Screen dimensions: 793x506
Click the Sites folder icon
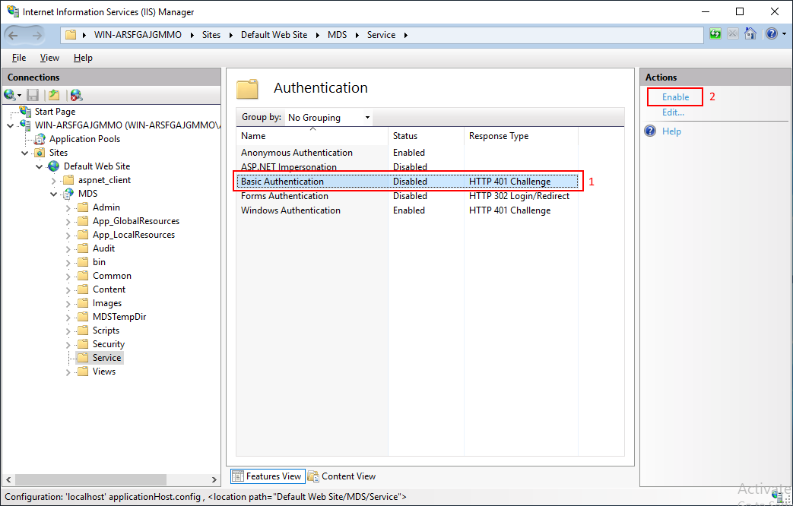[x=40, y=153]
